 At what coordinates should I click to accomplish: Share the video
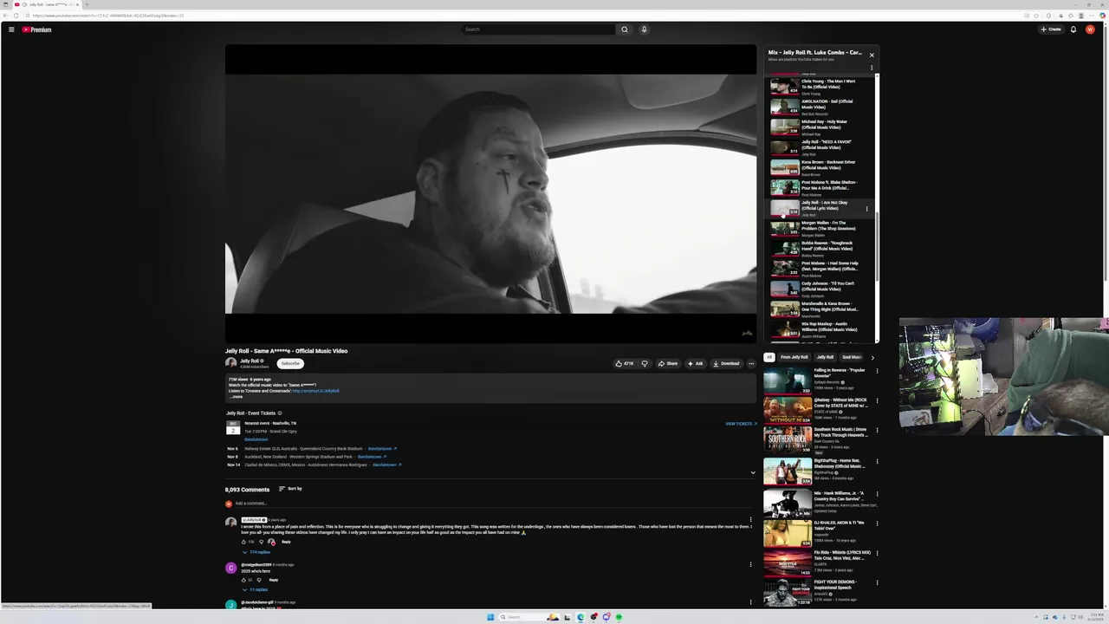668,363
